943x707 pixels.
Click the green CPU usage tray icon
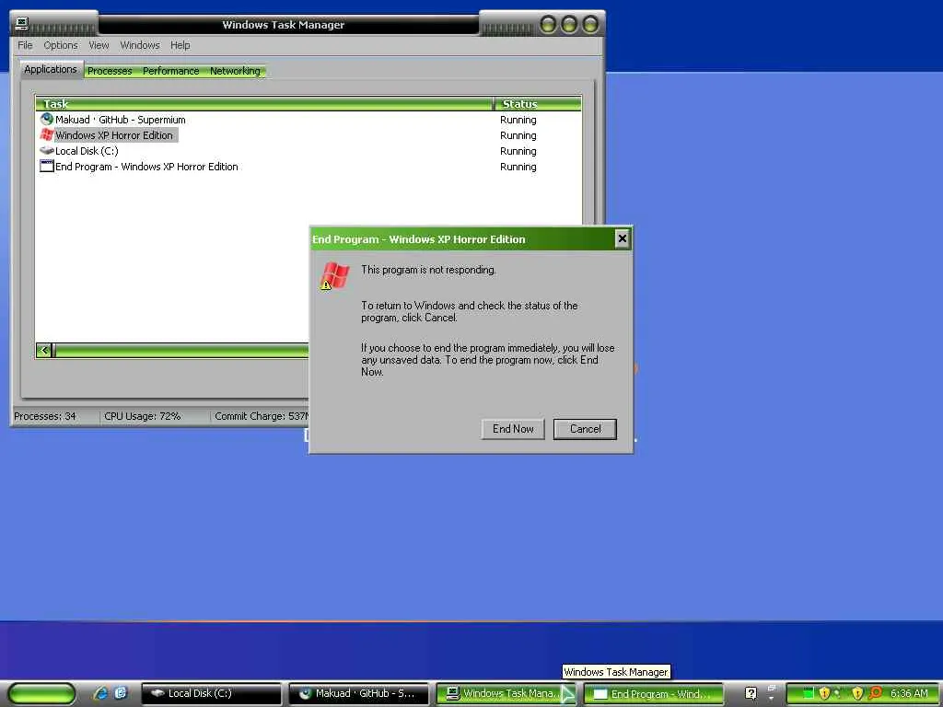coord(809,693)
